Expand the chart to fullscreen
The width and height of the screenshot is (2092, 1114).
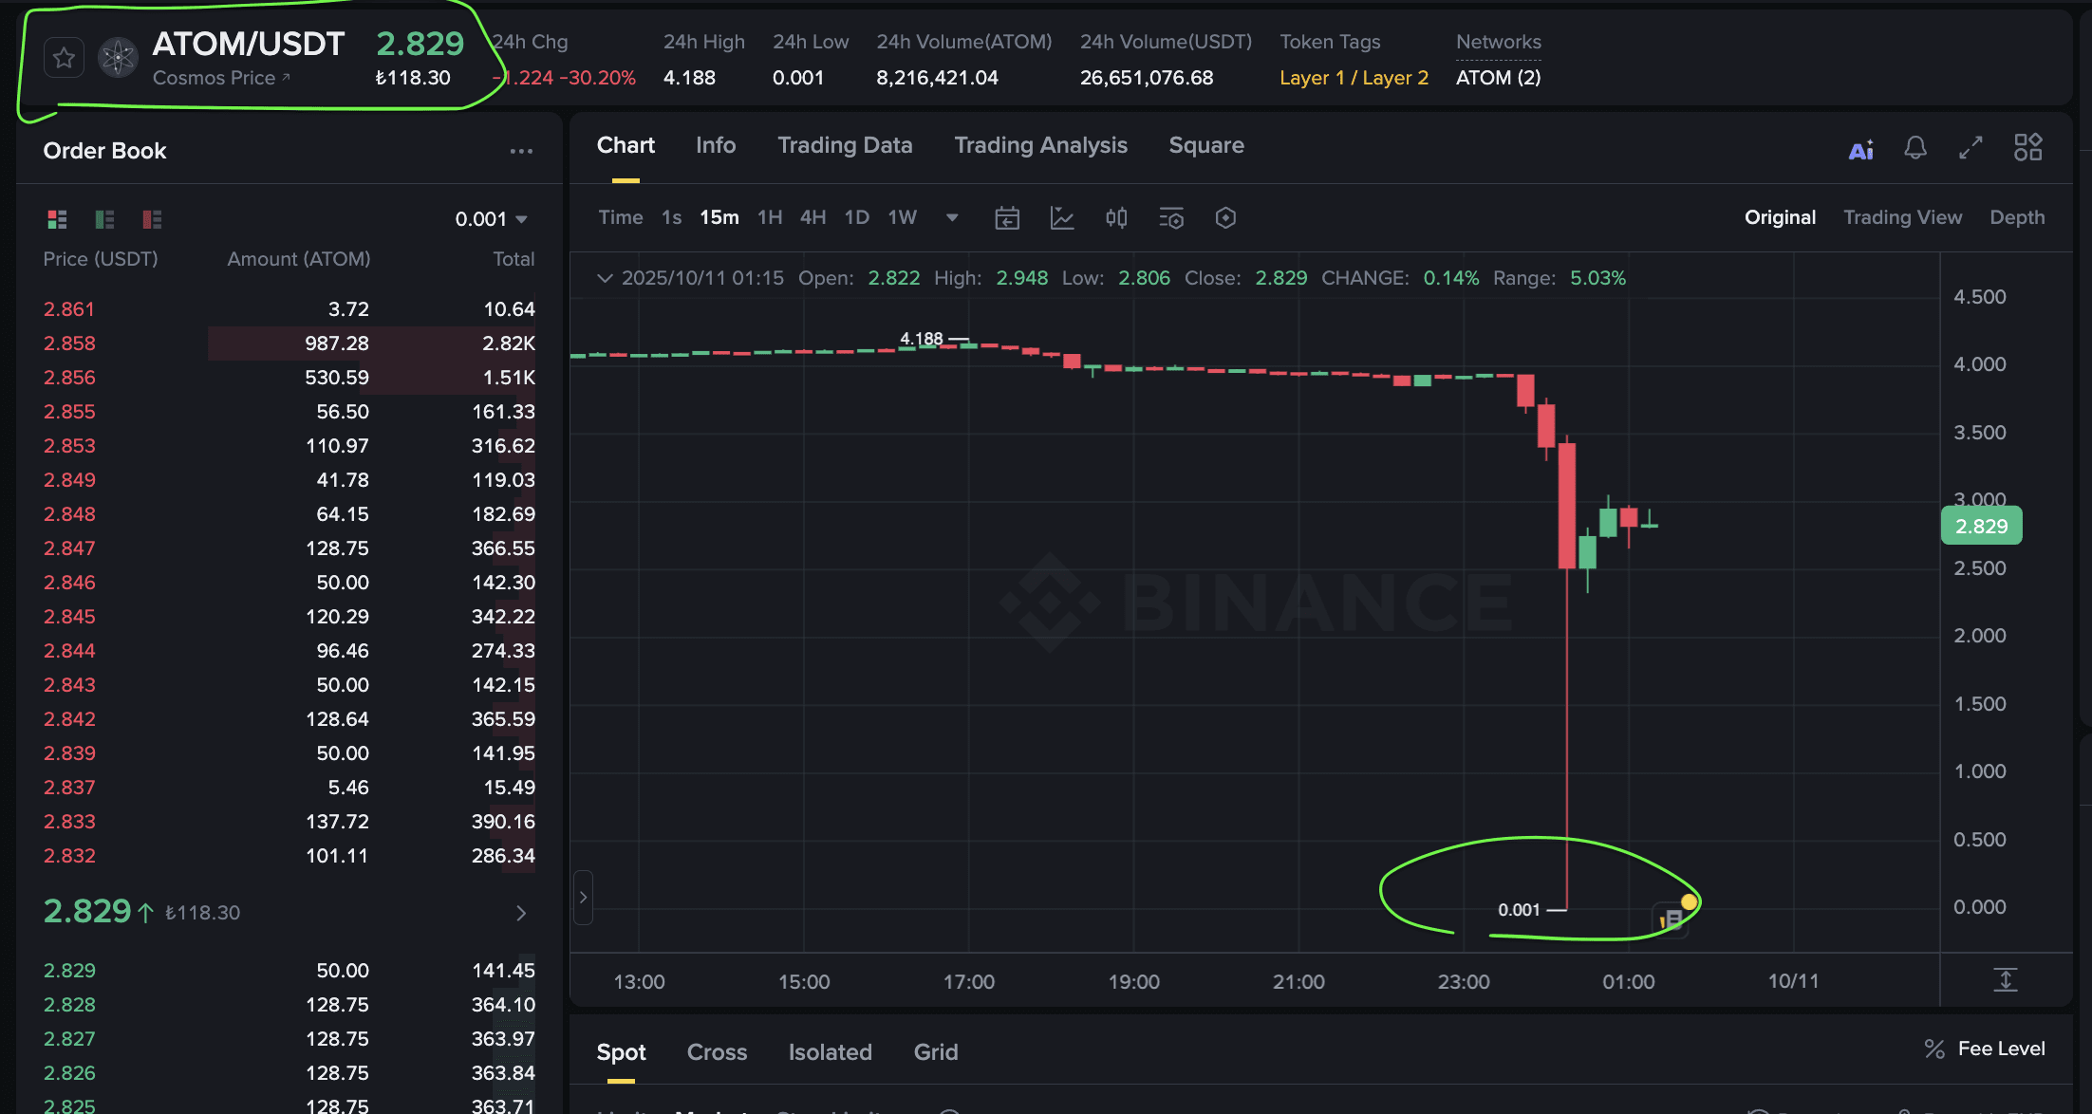[x=1971, y=148]
